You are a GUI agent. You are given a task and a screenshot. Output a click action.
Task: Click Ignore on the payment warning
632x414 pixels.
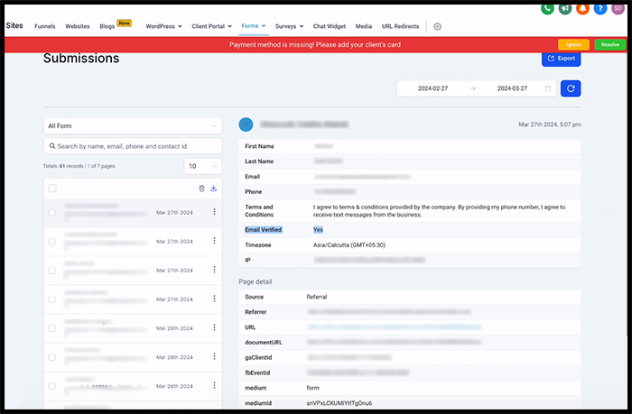click(x=573, y=45)
